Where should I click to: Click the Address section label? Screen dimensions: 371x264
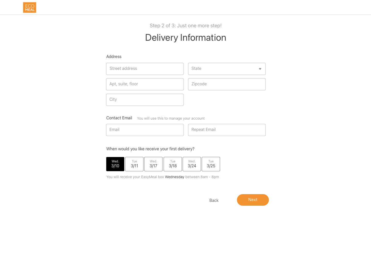114,56
